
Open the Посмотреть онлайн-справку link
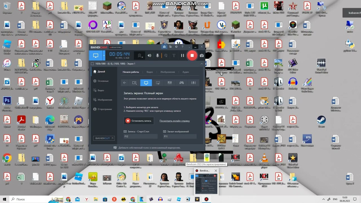pos(175,121)
